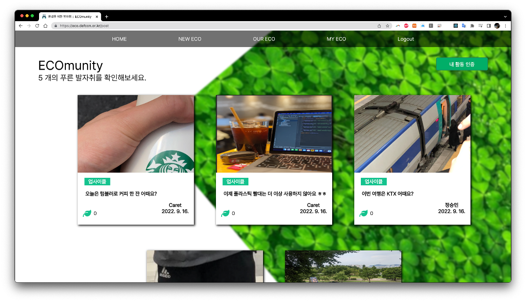Navigate to HOME in nav bar
The image size is (526, 302).
(x=119, y=39)
